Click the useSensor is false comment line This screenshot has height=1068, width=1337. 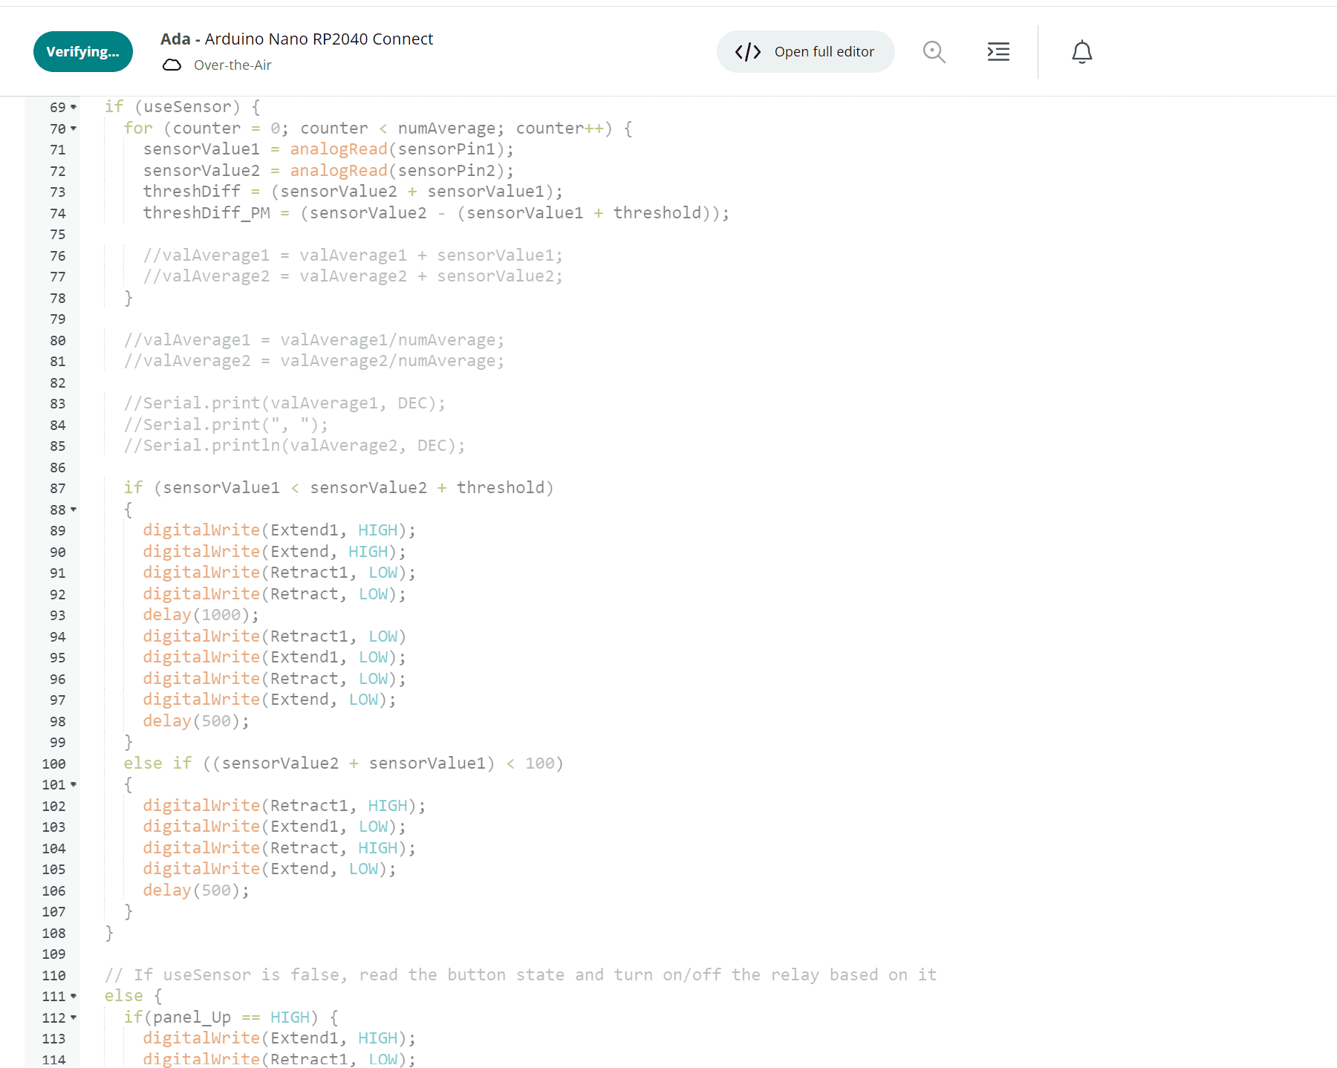[520, 975]
